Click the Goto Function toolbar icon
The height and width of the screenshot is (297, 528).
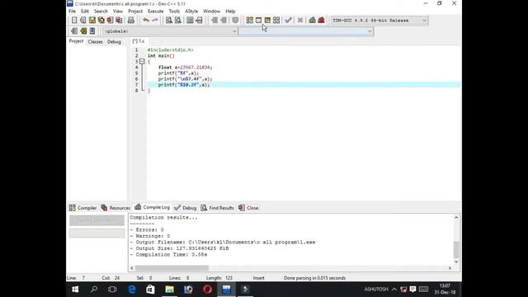pos(191,20)
